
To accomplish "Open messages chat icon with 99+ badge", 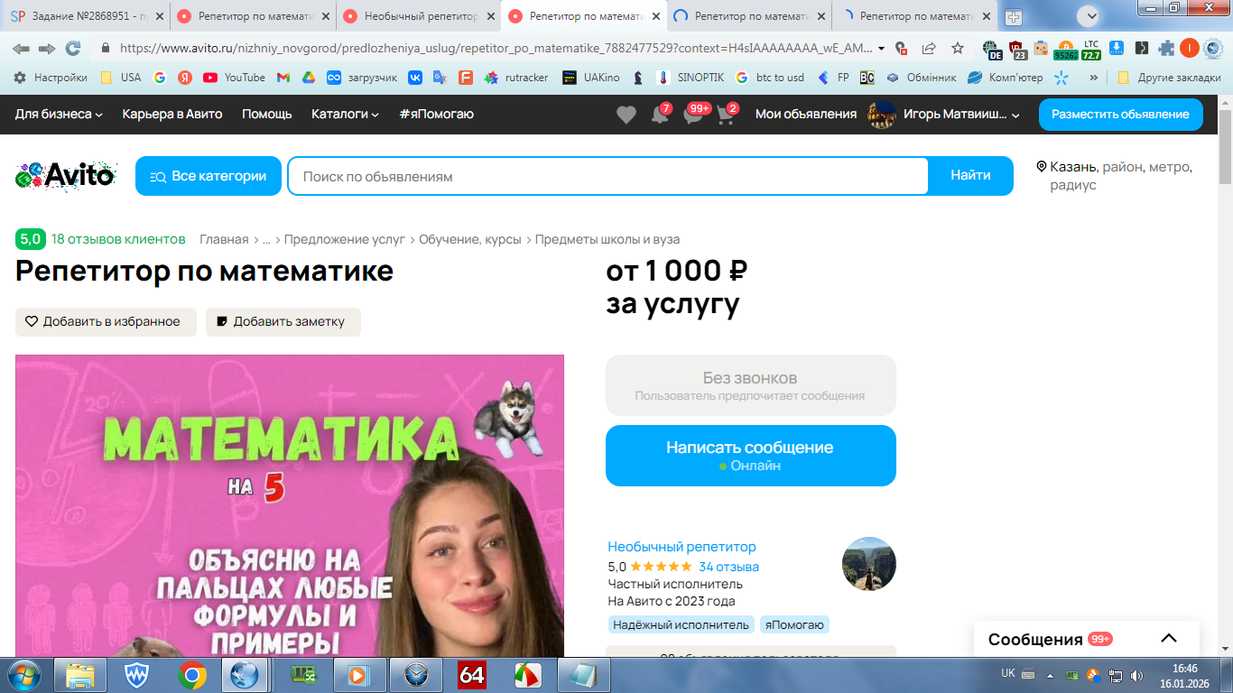I will pos(693,115).
